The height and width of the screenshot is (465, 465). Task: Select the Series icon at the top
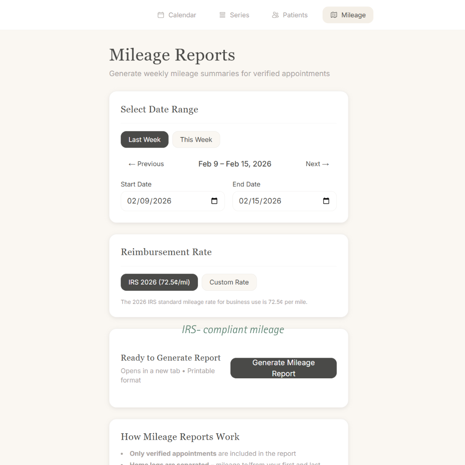pos(222,15)
